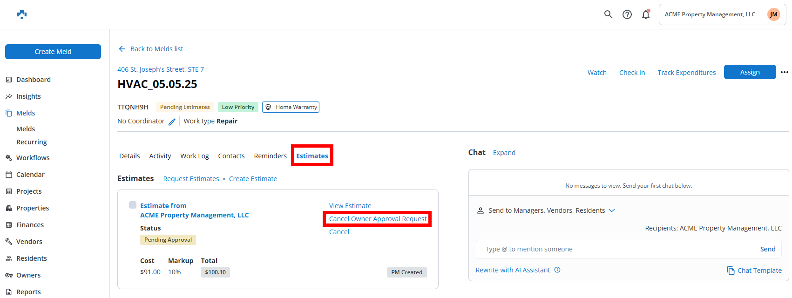Screen dimensions: 792x298
Task: Open the Work Log tab
Action: (x=194, y=156)
